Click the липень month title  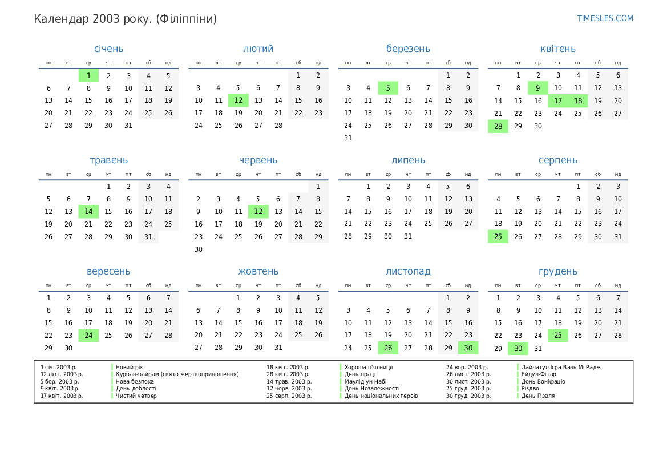(408, 160)
